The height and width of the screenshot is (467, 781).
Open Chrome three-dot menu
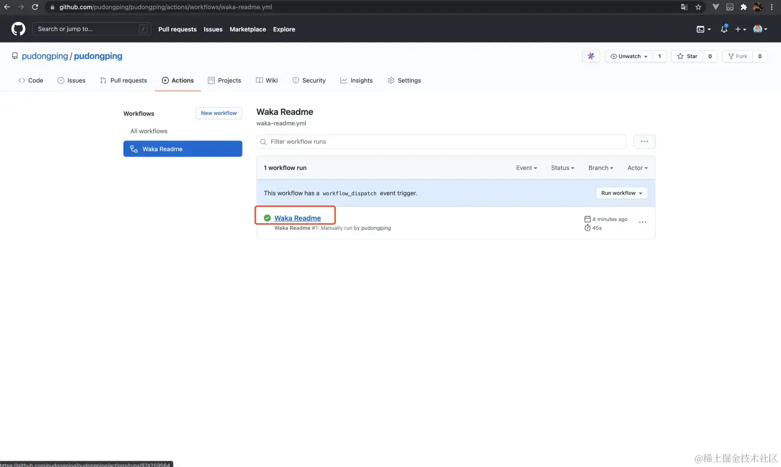point(772,7)
